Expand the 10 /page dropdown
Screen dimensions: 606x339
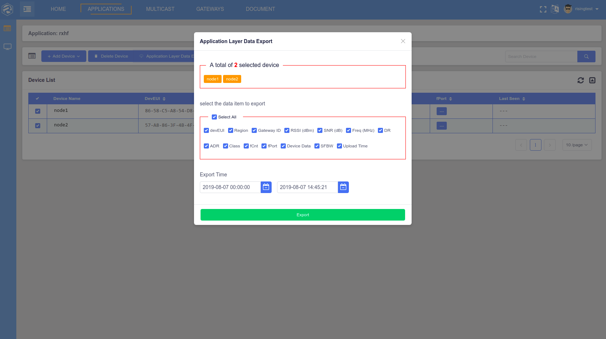(577, 145)
